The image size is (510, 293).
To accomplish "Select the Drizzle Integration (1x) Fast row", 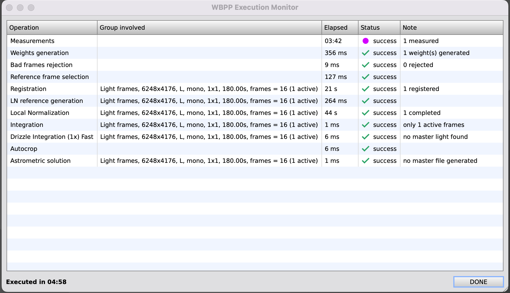I will (52, 137).
